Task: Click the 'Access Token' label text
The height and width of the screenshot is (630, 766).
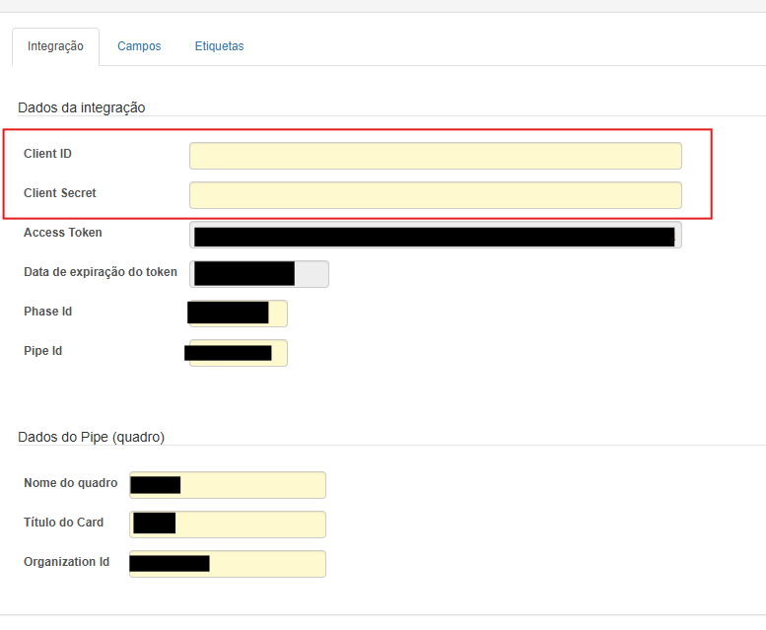Action: (x=62, y=233)
